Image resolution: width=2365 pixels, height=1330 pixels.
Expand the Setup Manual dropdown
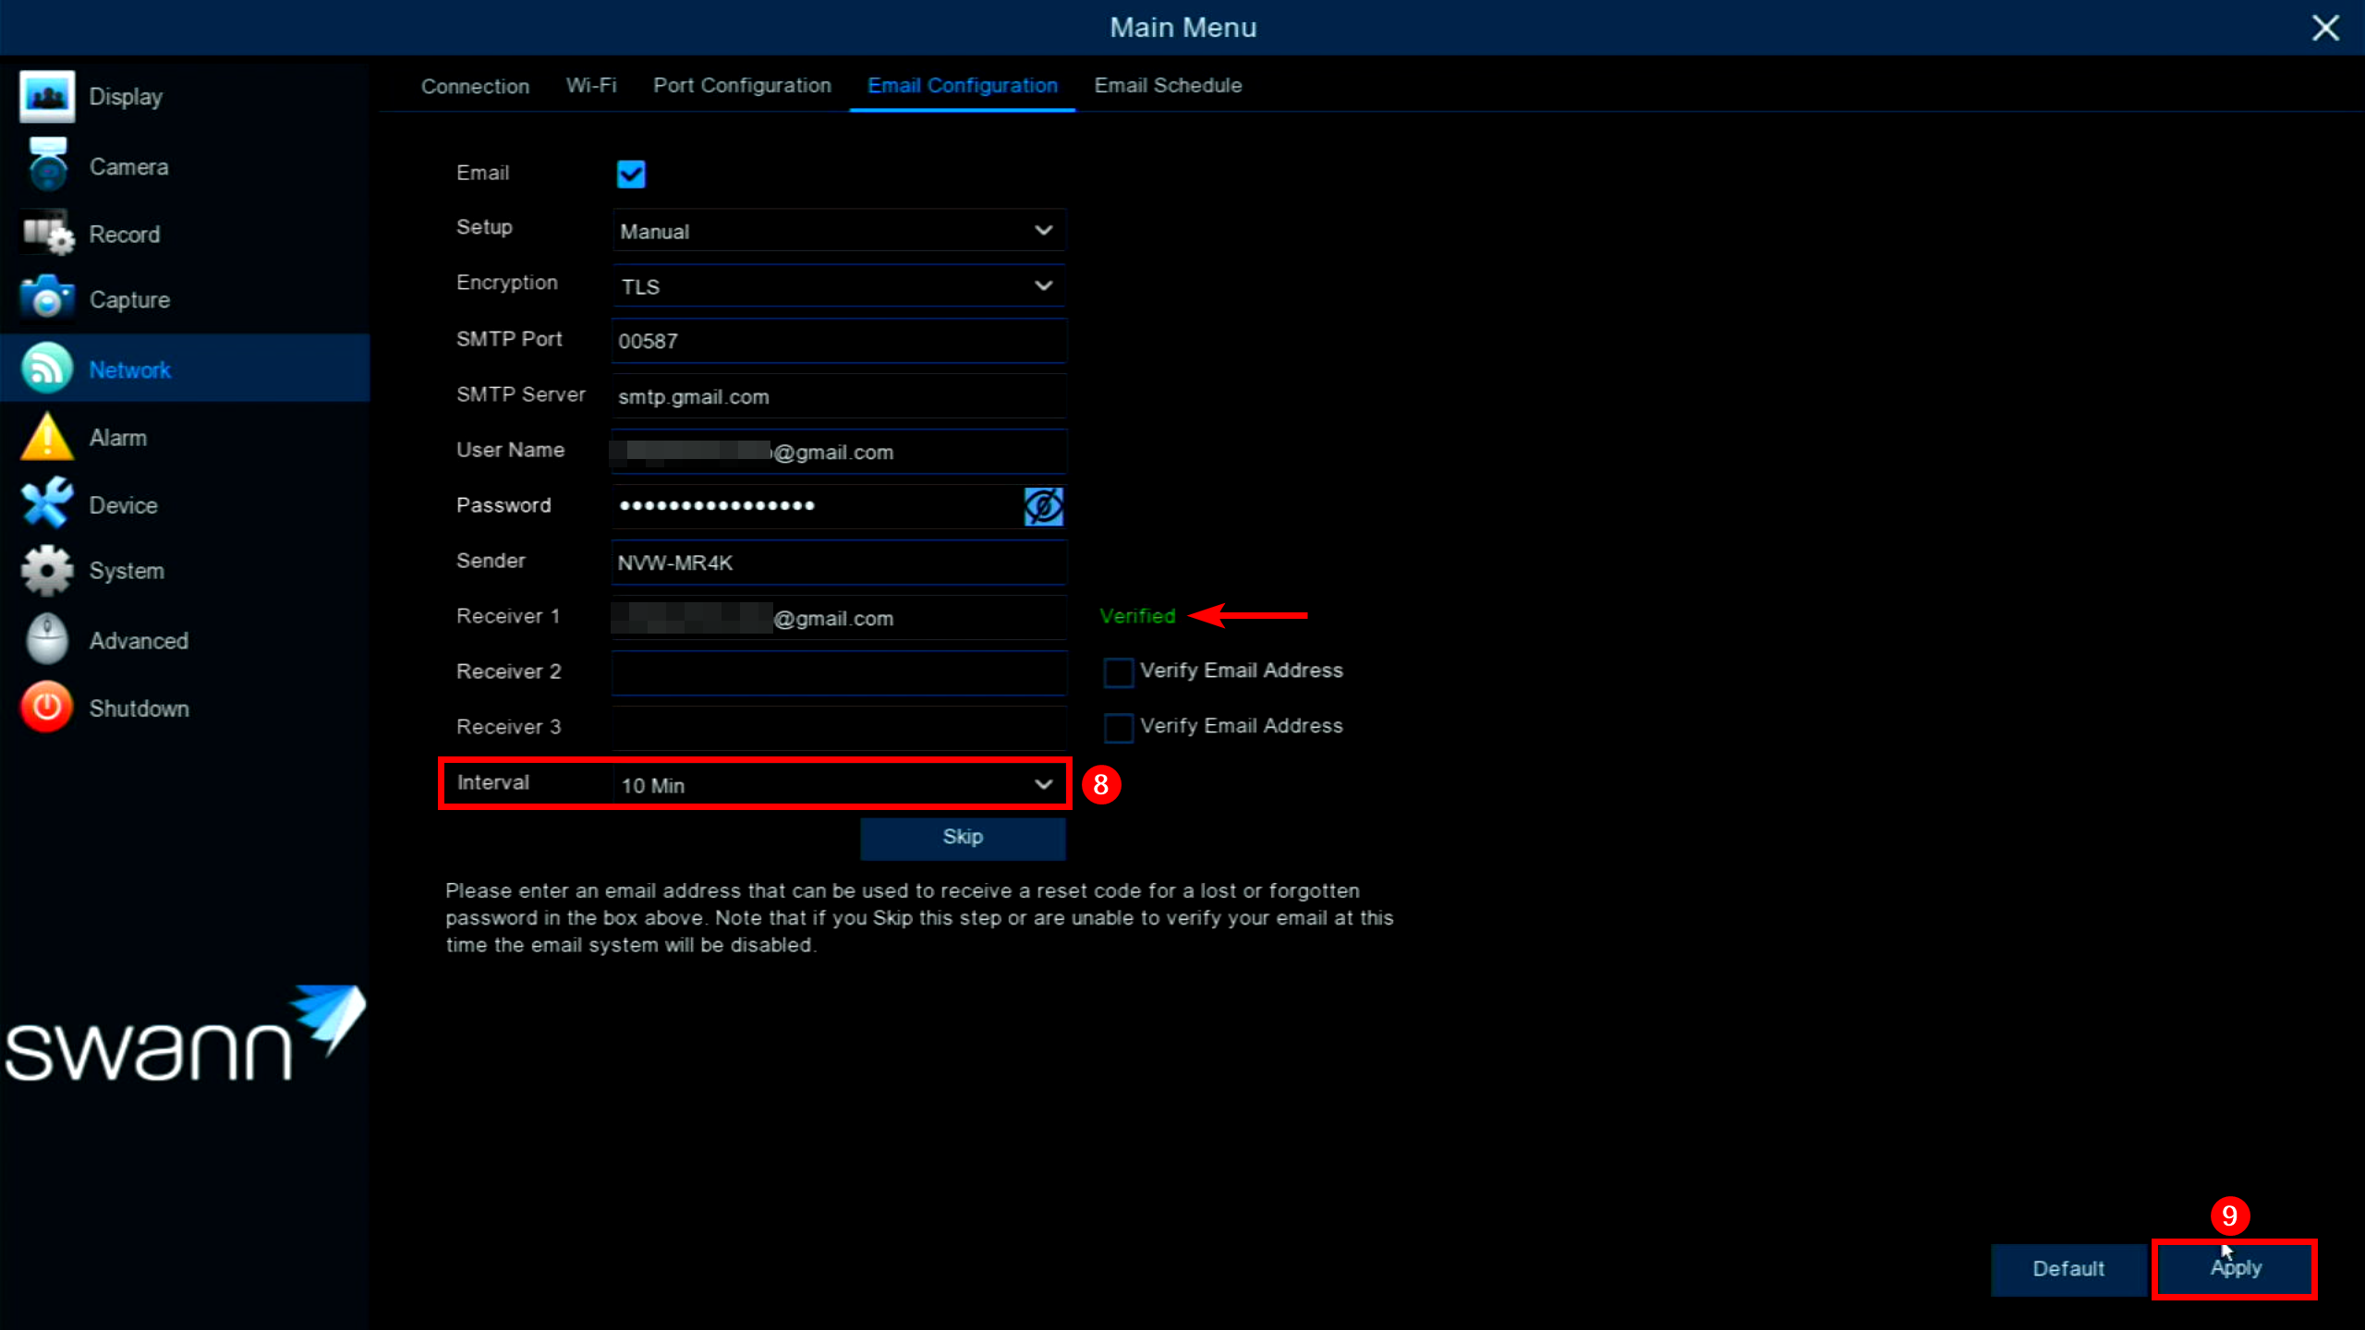pyautogui.click(x=838, y=231)
